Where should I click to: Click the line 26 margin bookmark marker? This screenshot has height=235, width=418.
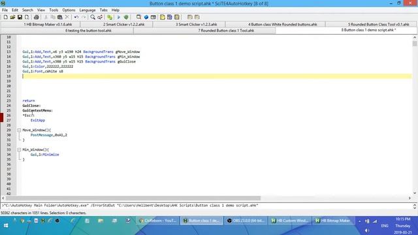pos(1,117)
